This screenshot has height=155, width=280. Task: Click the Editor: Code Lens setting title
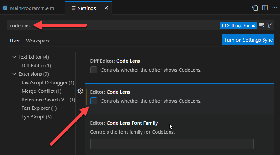pos(110,92)
